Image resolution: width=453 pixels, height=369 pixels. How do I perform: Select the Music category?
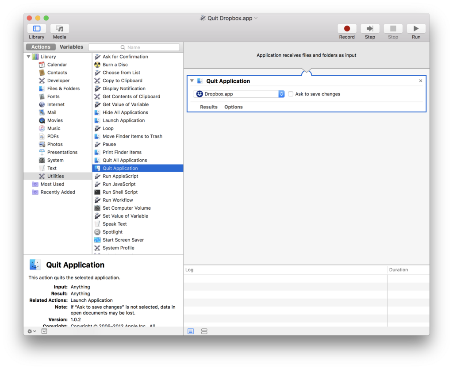click(x=54, y=128)
